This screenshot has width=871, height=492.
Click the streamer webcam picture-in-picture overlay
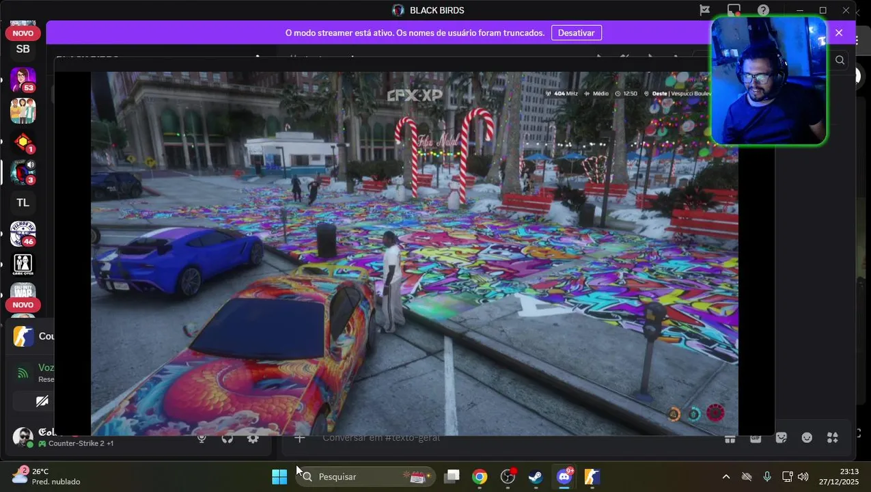[769, 81]
